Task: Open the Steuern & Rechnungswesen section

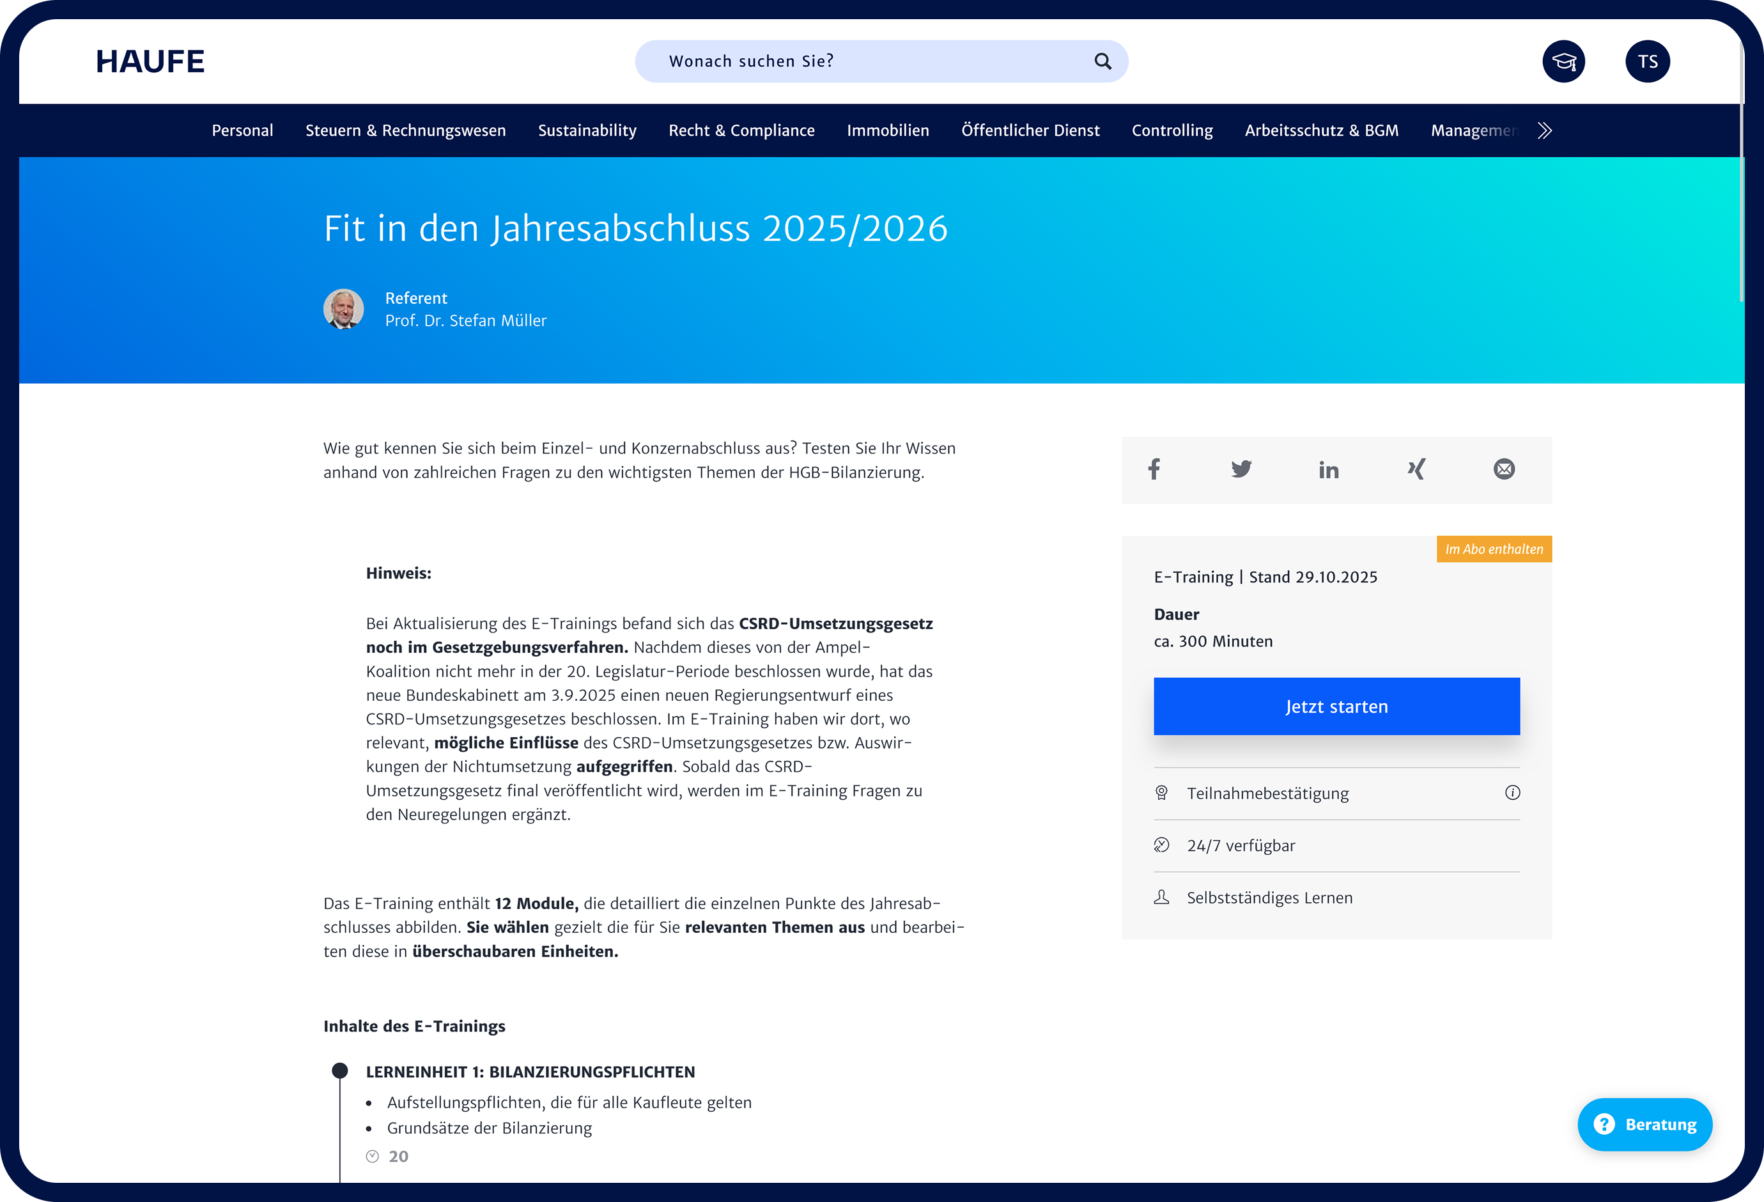Action: coord(405,130)
